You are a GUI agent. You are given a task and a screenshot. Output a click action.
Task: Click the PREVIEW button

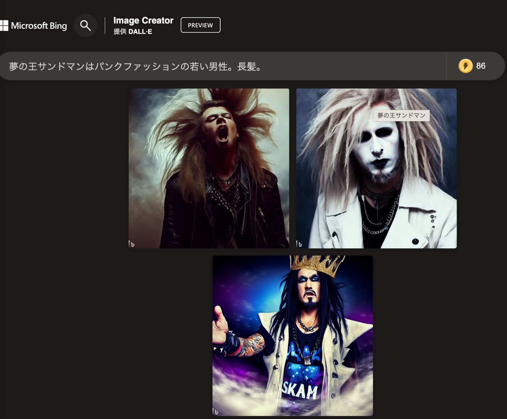[200, 25]
